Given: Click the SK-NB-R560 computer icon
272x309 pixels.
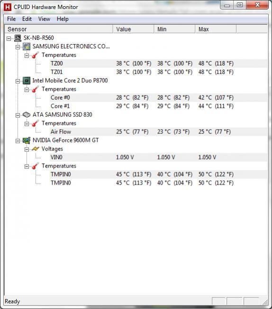Looking at the screenshot, I should pyautogui.click(x=18, y=38).
